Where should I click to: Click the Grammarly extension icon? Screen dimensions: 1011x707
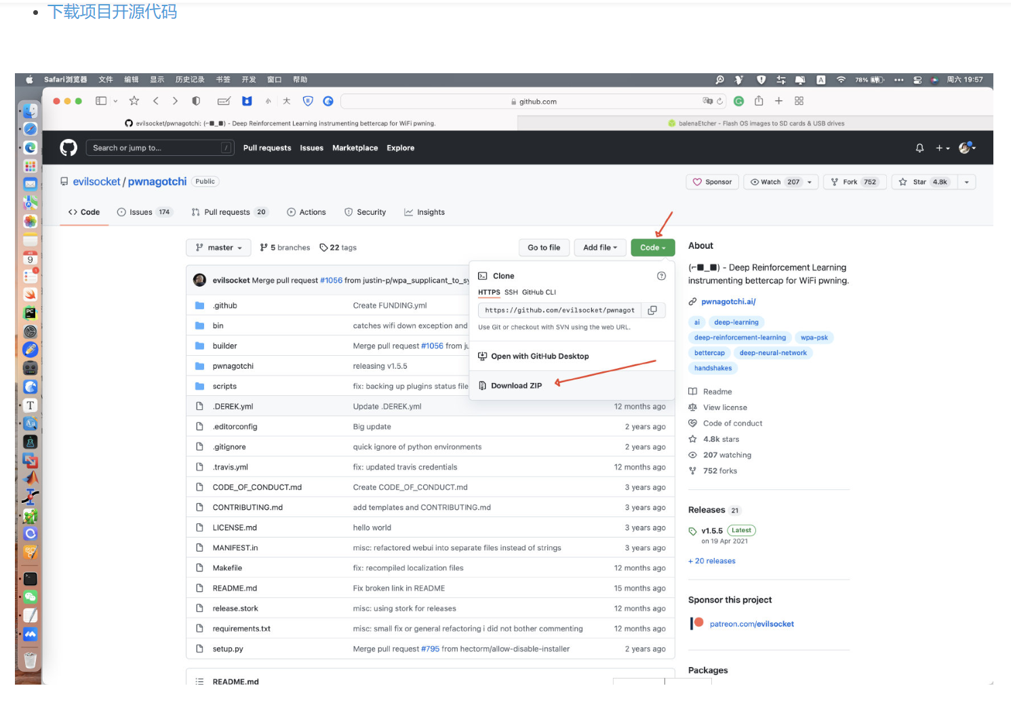click(x=738, y=101)
